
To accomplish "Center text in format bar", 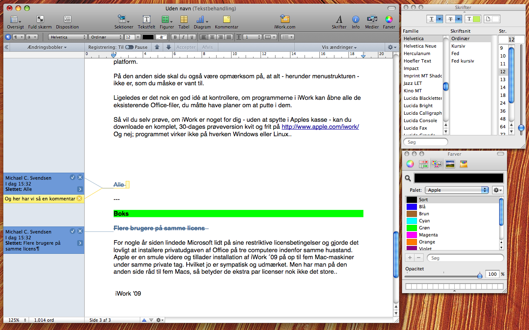I will (x=212, y=37).
